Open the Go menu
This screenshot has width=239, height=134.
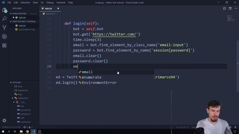point(42,3)
